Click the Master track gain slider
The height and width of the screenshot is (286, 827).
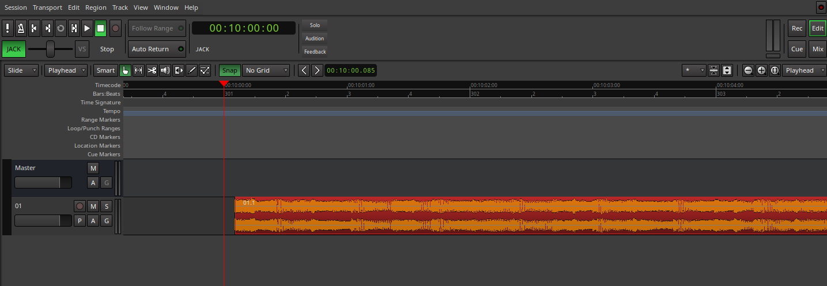click(43, 183)
